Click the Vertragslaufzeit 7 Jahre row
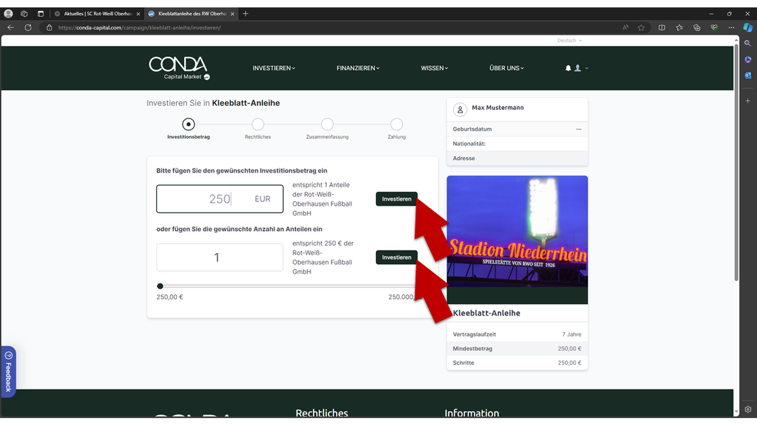The height and width of the screenshot is (426, 757). (x=517, y=334)
